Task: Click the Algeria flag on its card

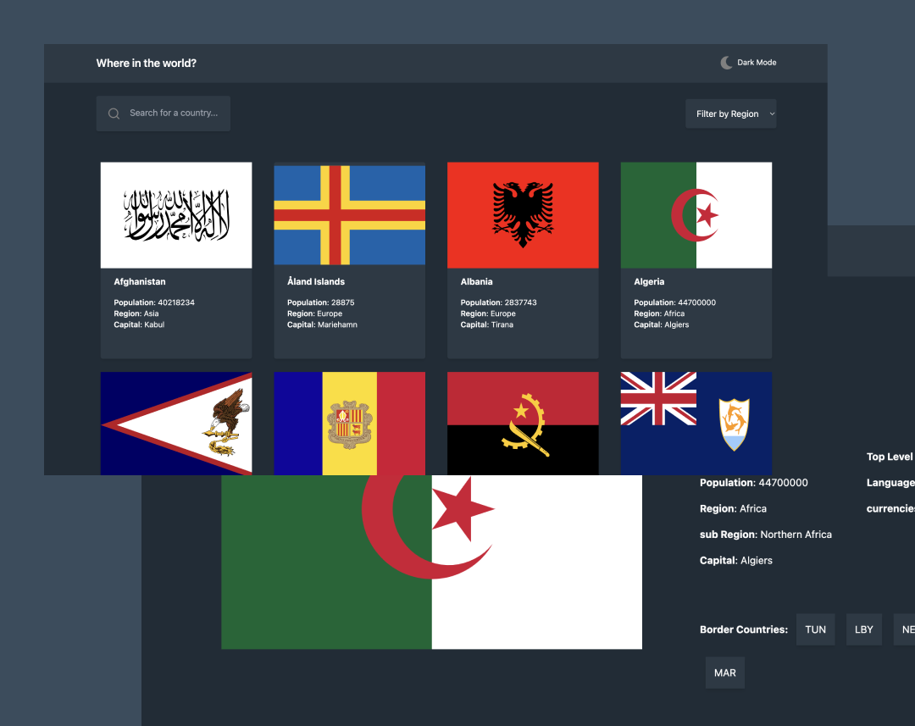Action: pos(696,214)
